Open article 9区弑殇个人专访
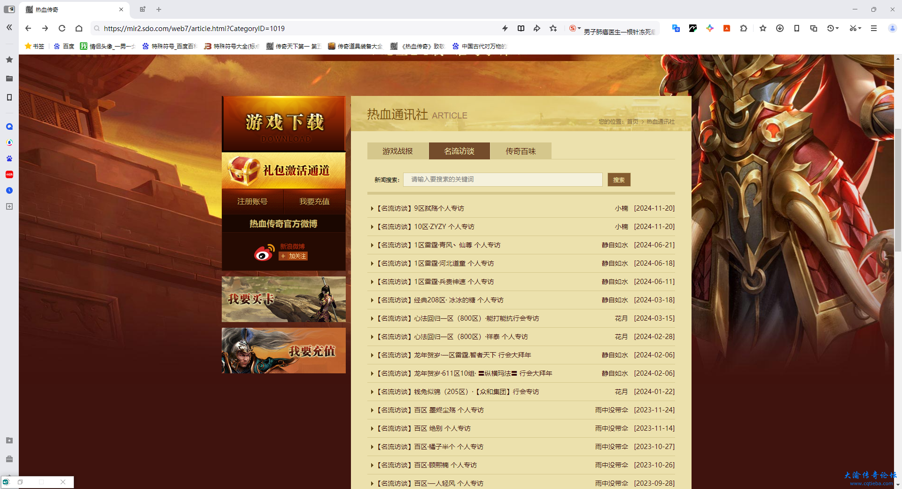Screen dimensions: 902x489 pos(439,208)
